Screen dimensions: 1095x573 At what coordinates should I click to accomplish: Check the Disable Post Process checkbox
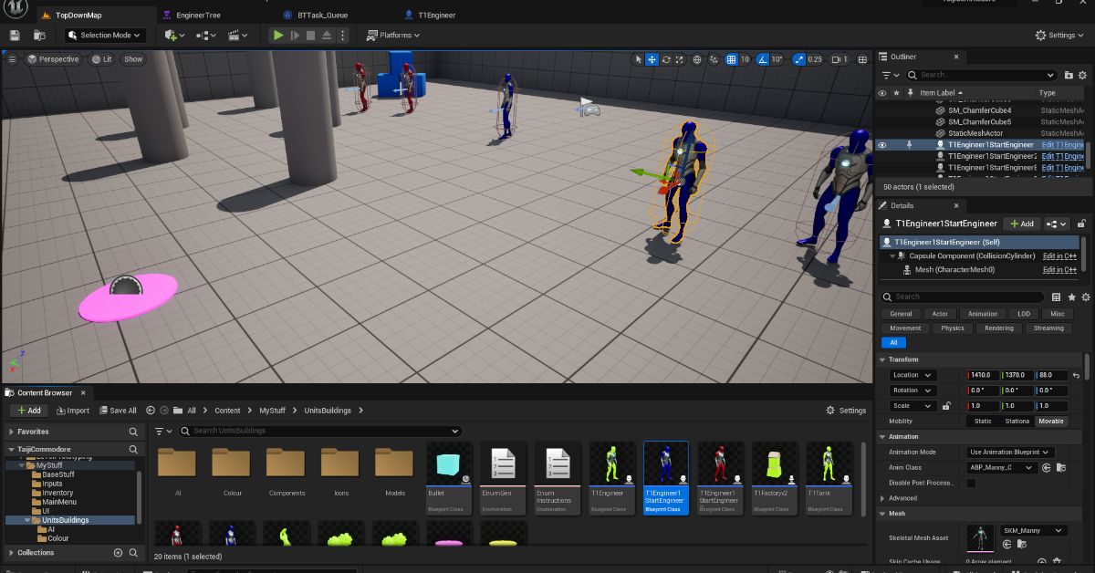pos(971,483)
